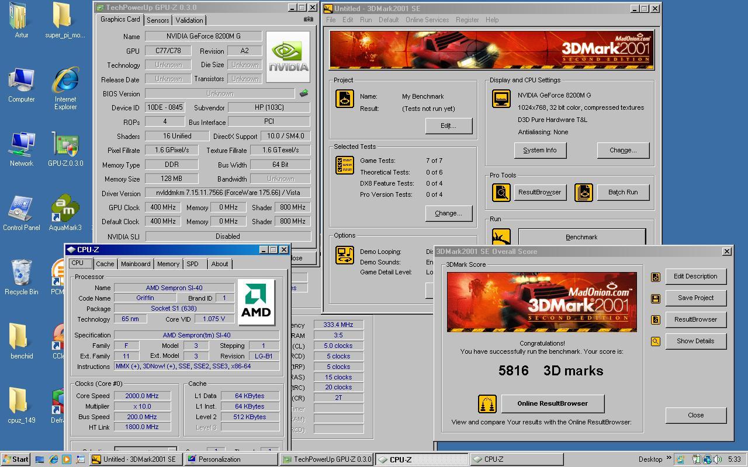748x467 pixels.
Task: Click the GPU Name field NVIDIA GeForce 8200M G
Action: click(203, 37)
